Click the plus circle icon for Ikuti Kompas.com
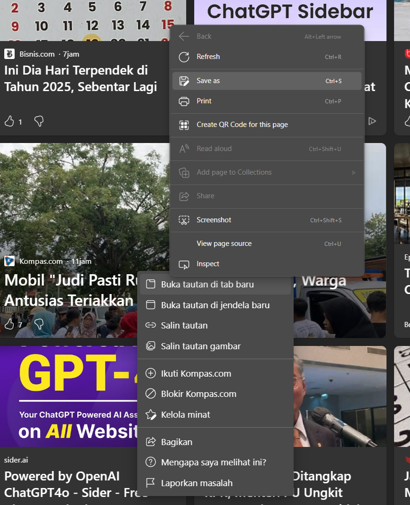Screen dimensions: 410x505 150,373
